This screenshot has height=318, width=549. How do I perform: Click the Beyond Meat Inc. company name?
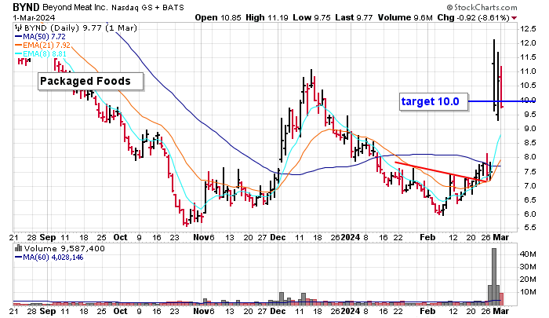(x=75, y=7)
